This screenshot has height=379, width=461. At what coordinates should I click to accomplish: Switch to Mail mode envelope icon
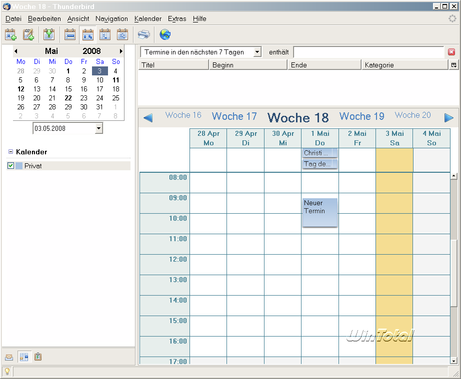[9, 357]
